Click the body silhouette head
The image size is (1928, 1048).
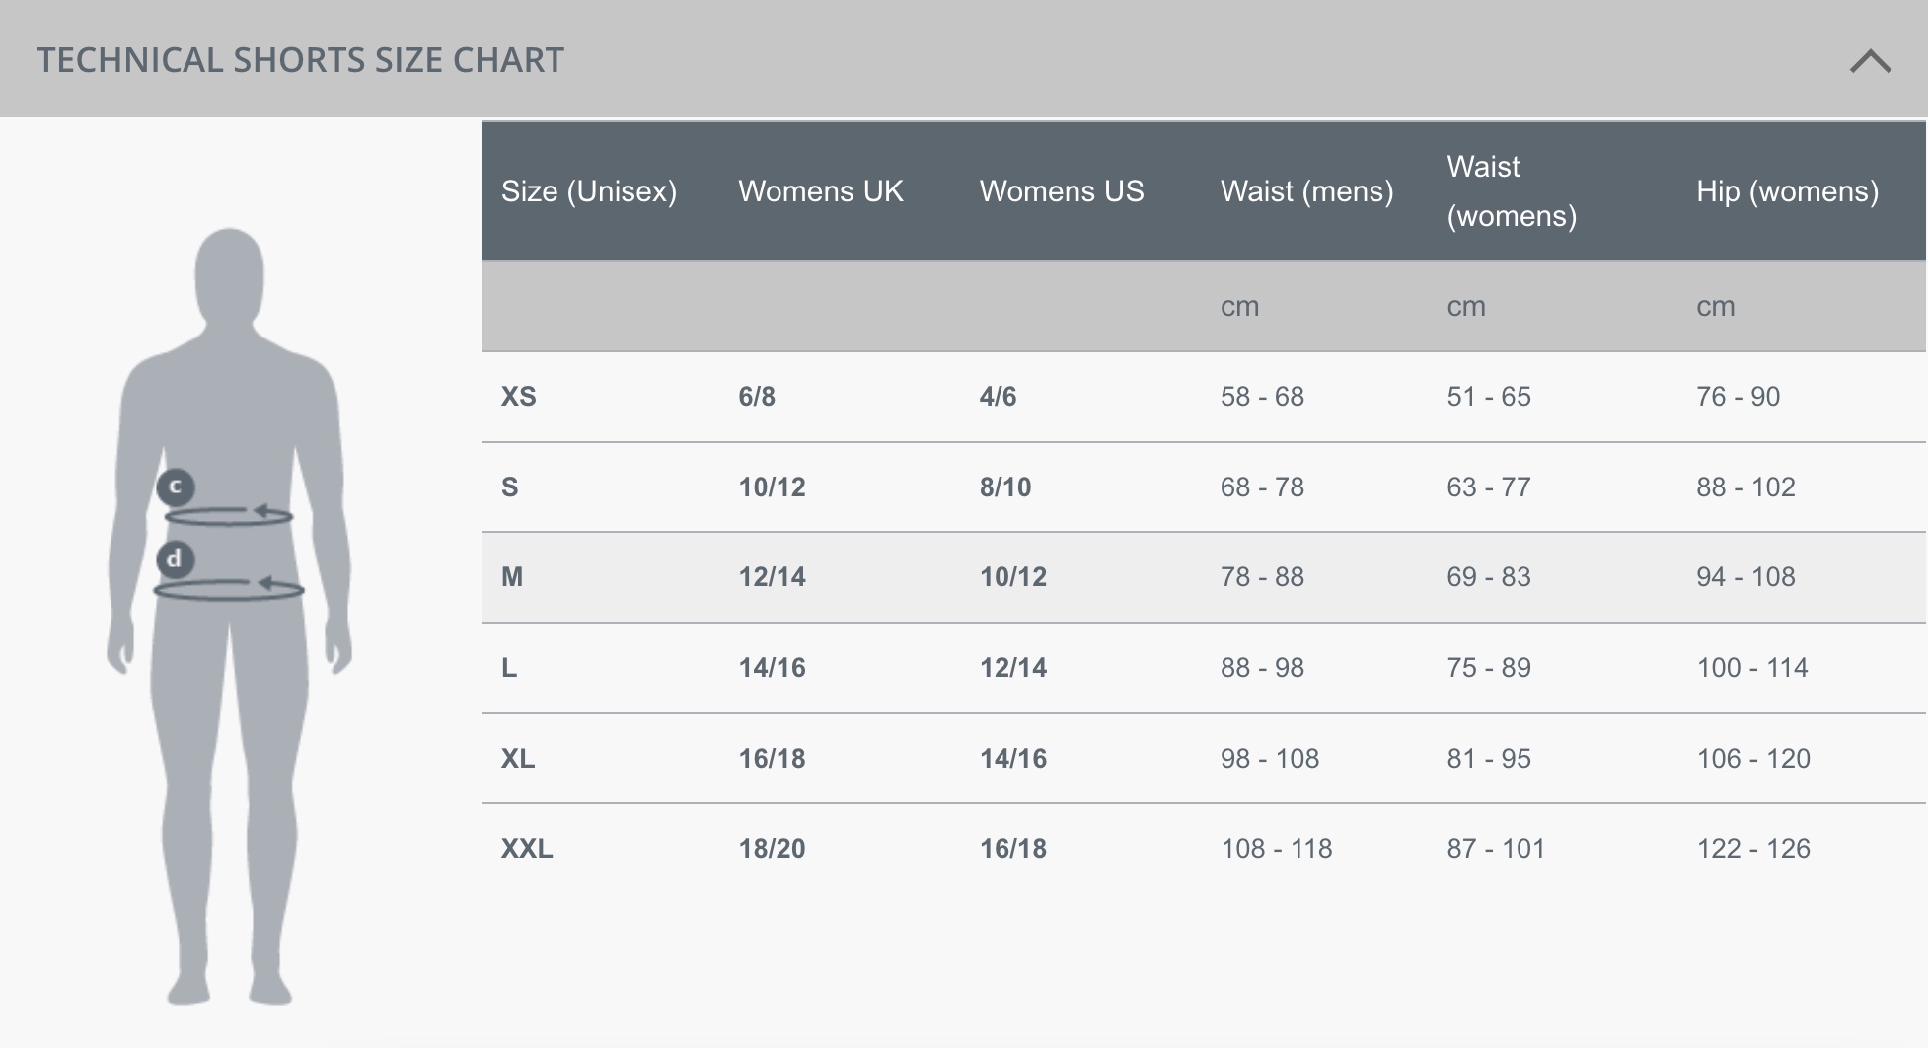[229, 273]
